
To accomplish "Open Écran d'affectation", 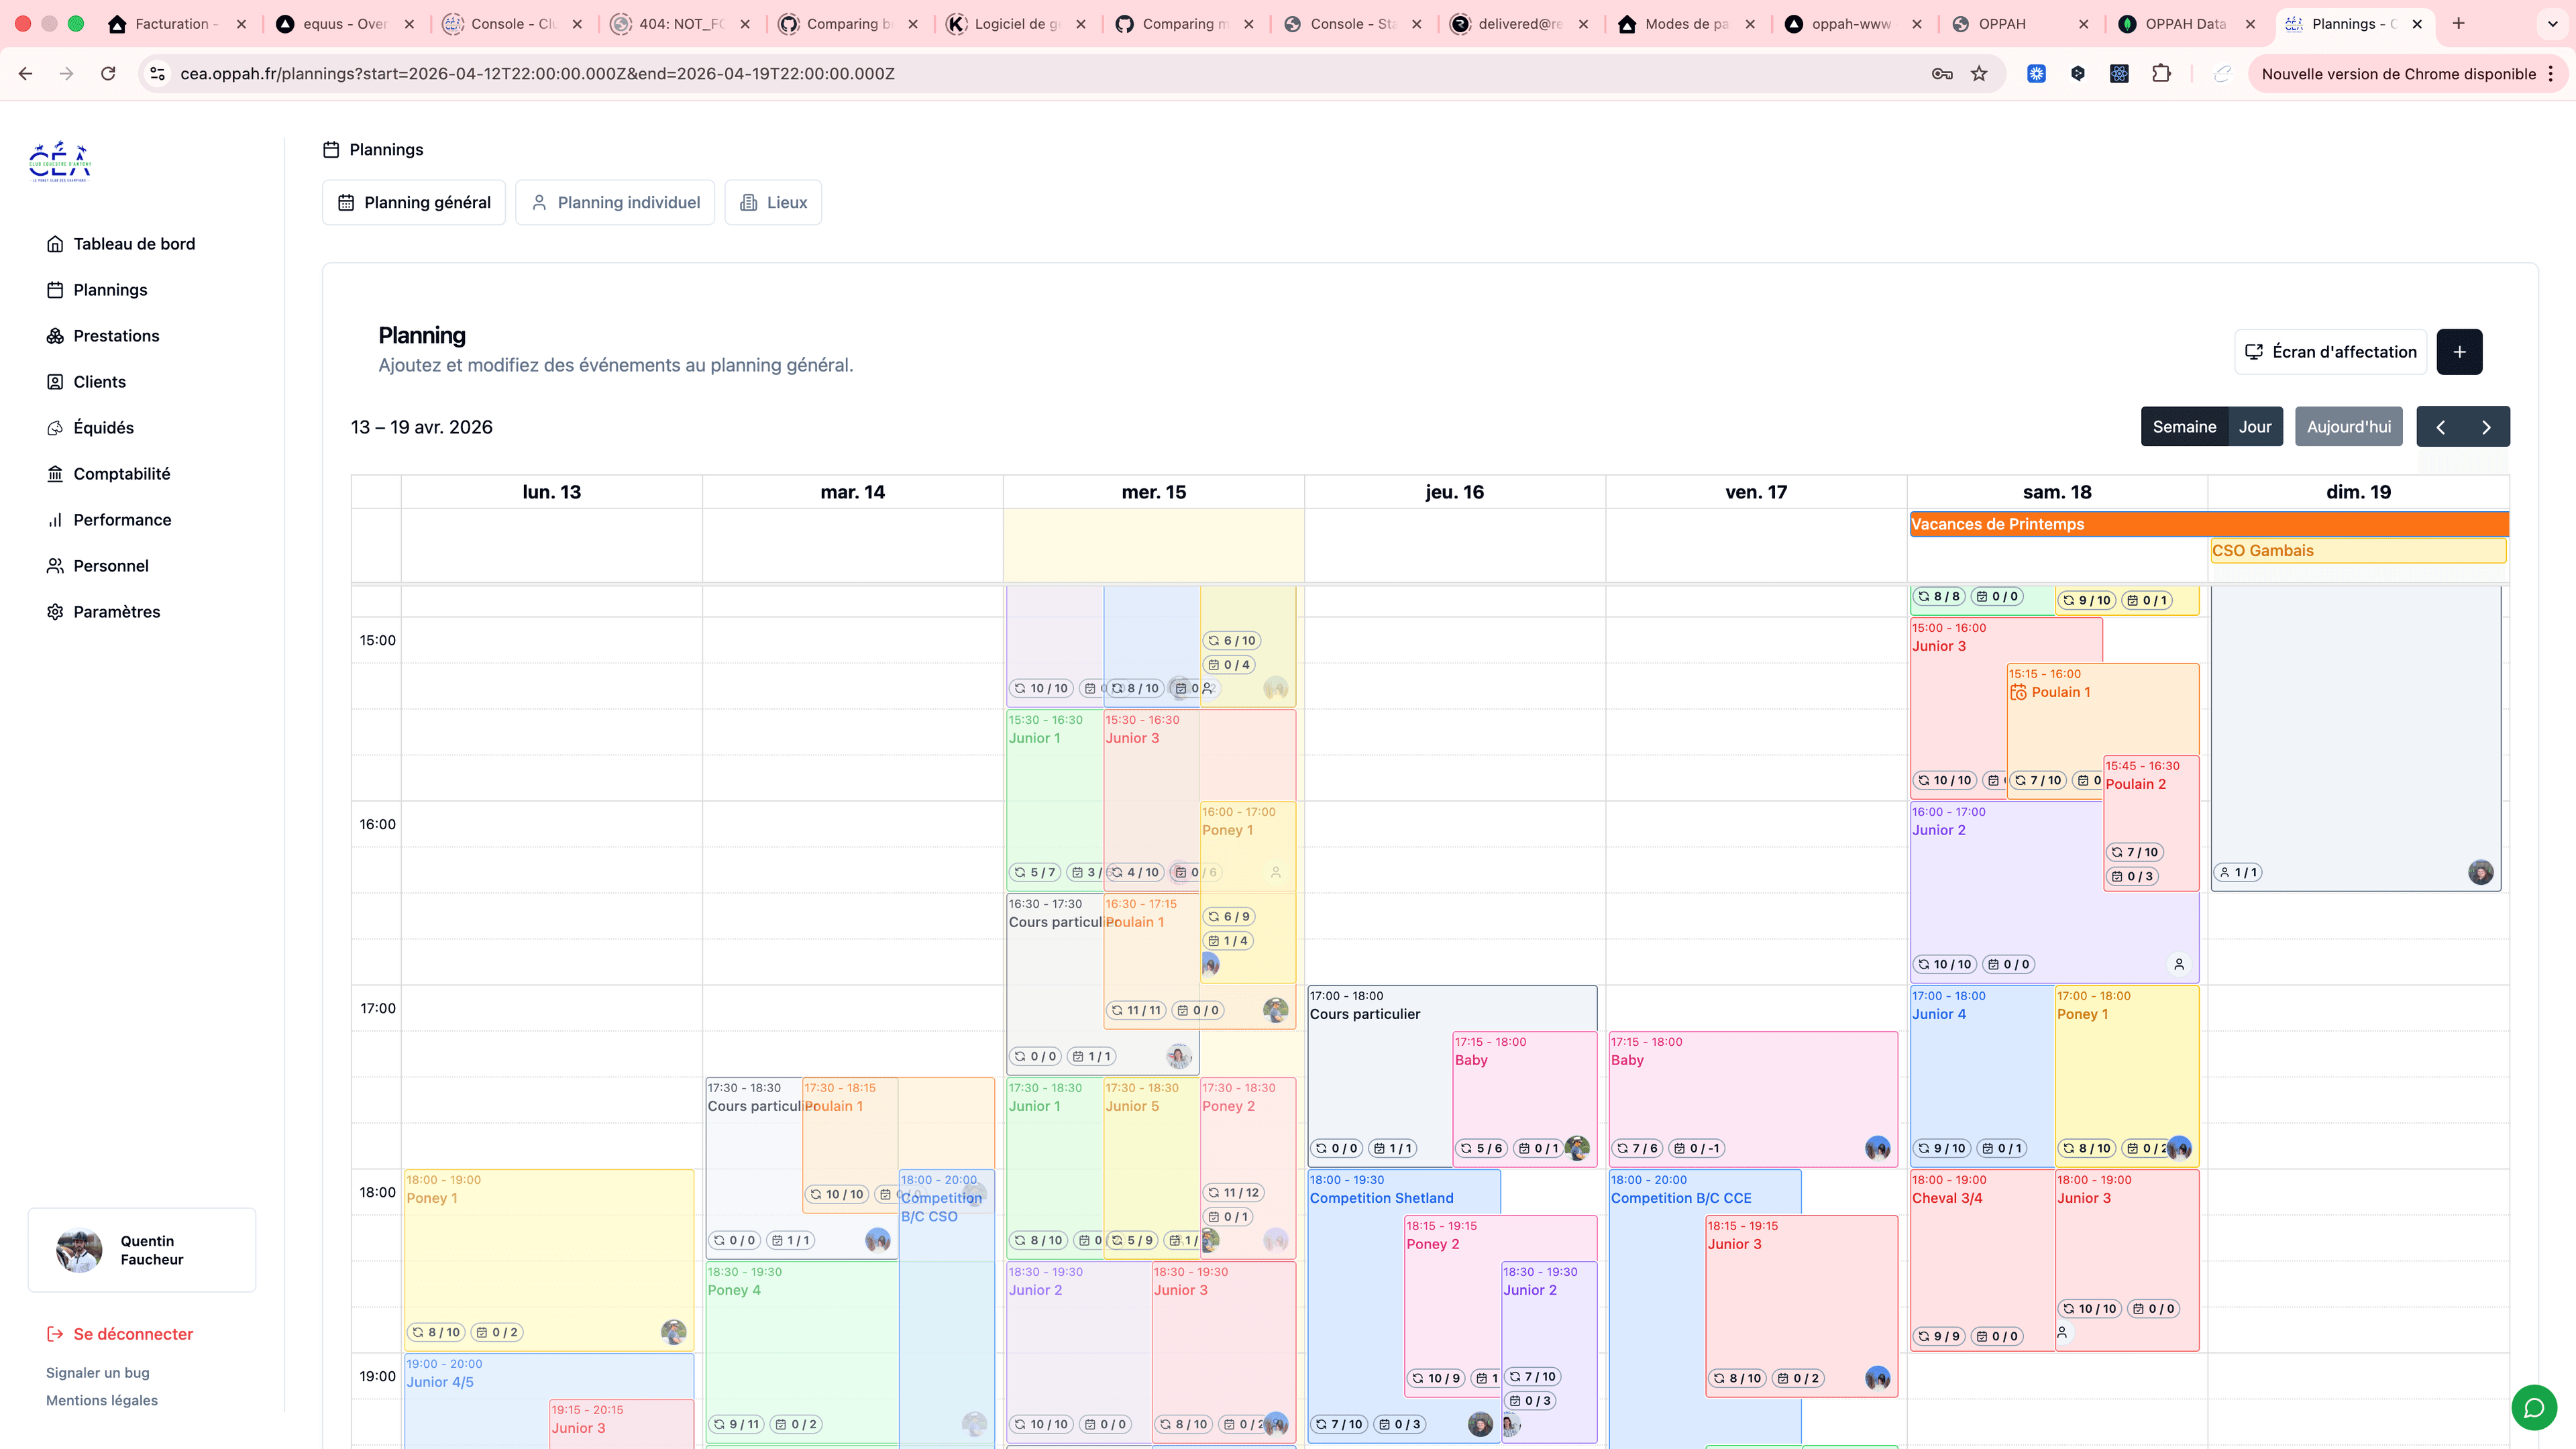I will [2330, 352].
